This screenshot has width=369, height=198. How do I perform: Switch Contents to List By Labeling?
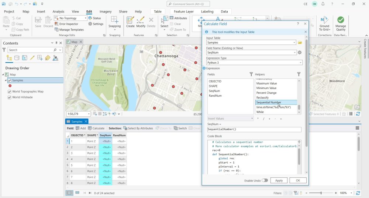[48, 58]
